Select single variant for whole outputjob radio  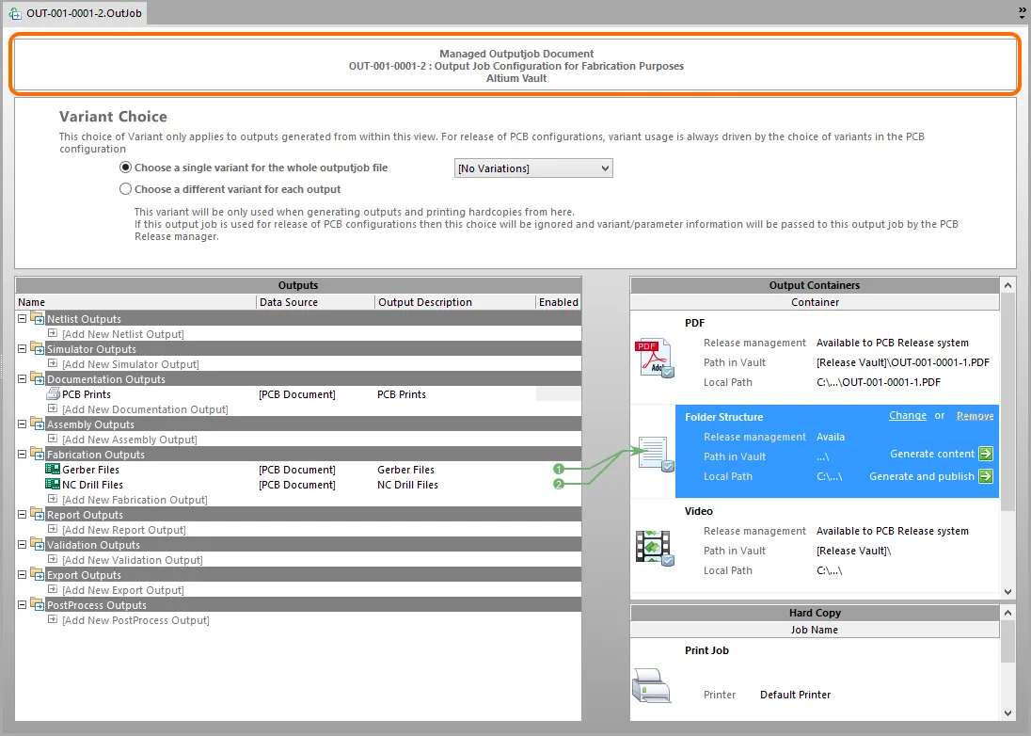(x=126, y=168)
